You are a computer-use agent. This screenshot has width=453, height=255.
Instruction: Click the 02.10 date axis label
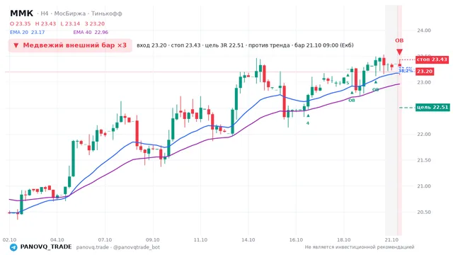click(x=9, y=240)
